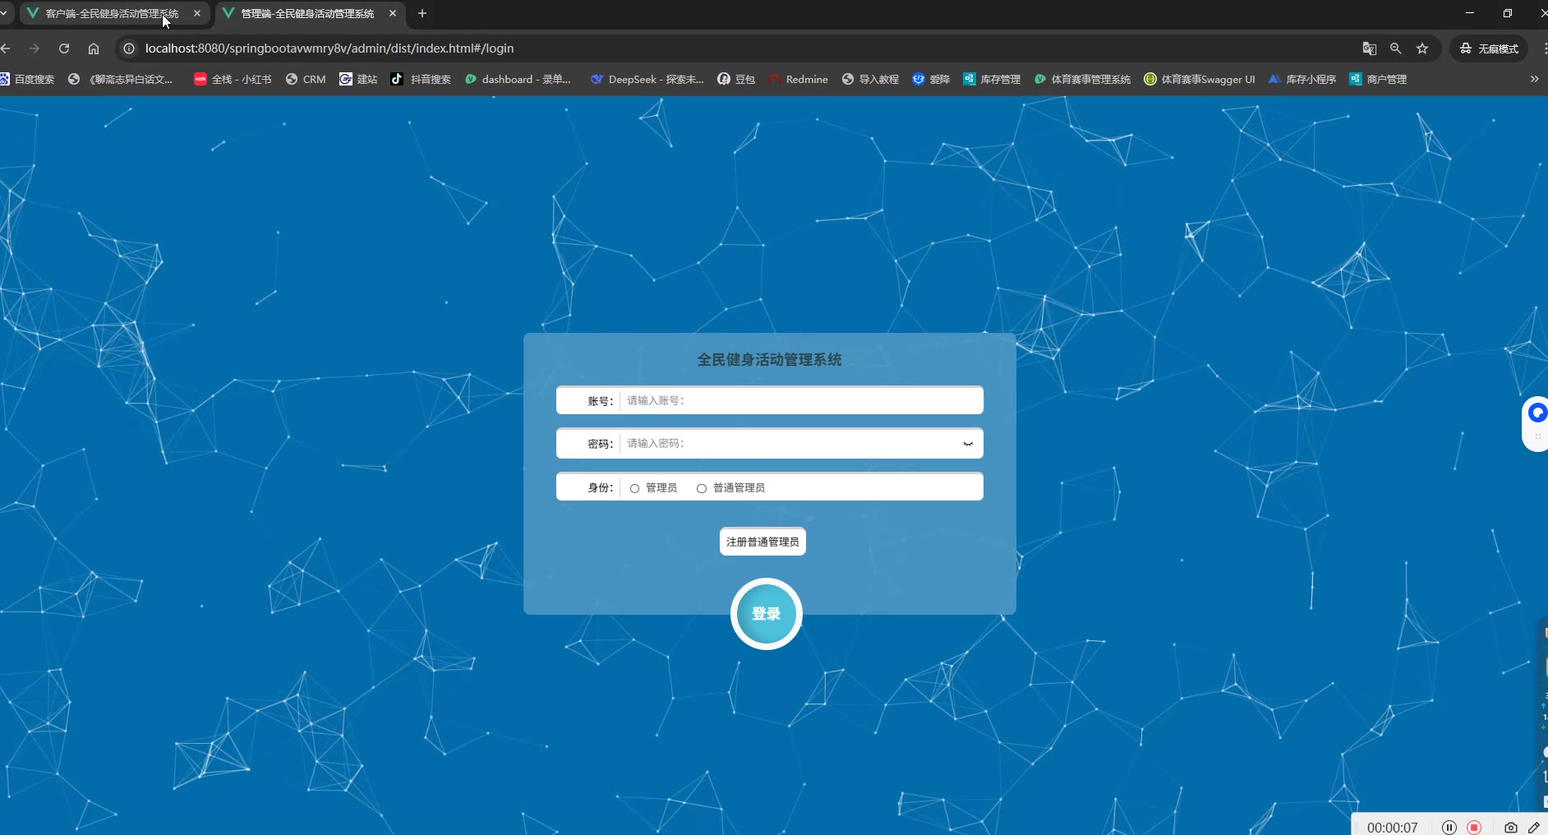The width and height of the screenshot is (1548, 835).
Task: Toggle password visibility eye icon
Action: pyautogui.click(x=968, y=444)
